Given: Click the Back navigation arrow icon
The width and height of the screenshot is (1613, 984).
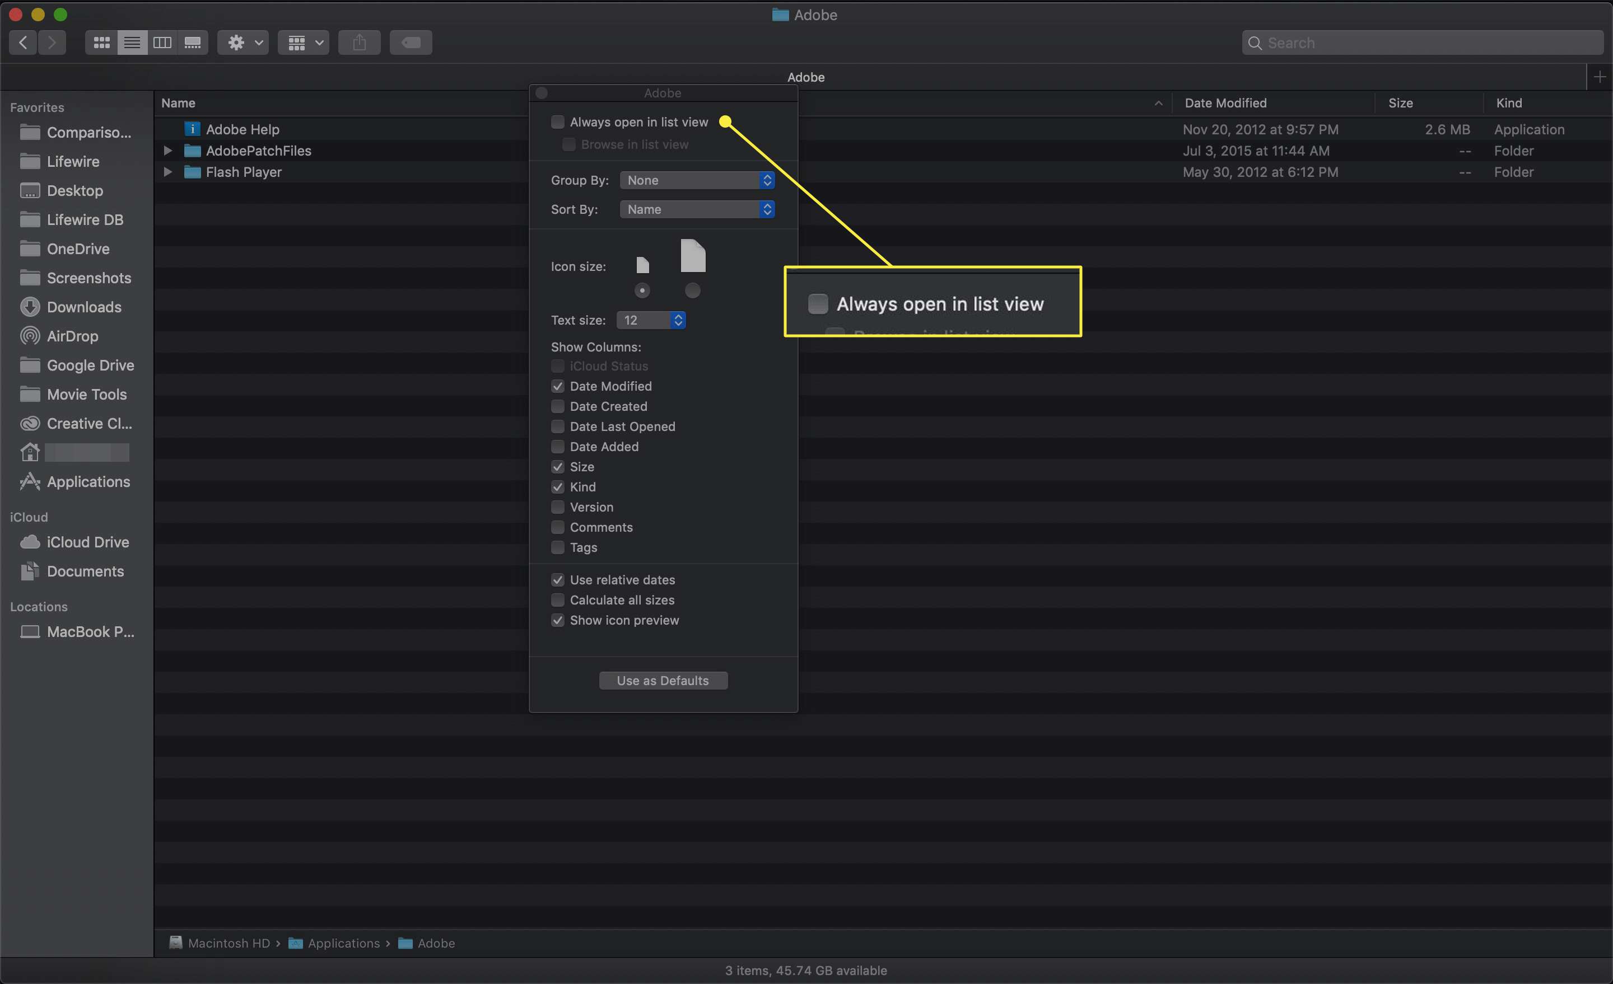Looking at the screenshot, I should (23, 43).
